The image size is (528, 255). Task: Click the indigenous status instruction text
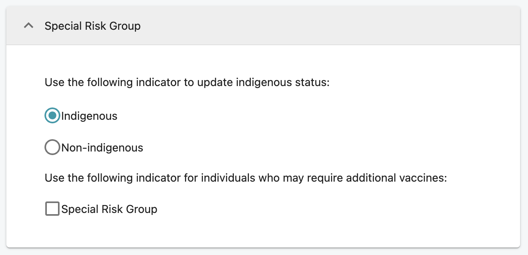(x=187, y=82)
